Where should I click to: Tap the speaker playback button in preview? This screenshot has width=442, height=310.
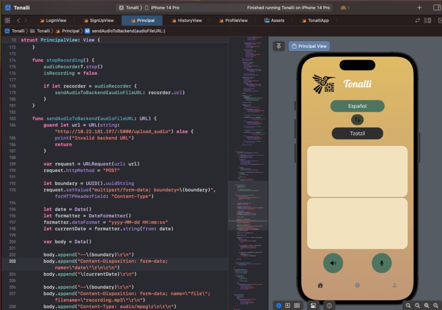tap(333, 263)
